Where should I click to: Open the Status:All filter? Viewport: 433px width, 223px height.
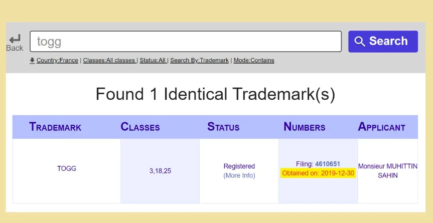coord(153,60)
